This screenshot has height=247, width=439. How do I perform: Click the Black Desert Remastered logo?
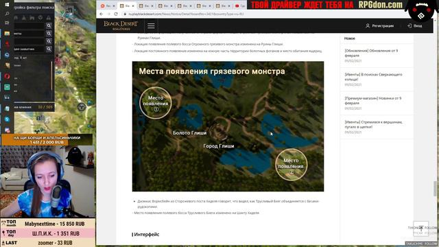point(121,25)
